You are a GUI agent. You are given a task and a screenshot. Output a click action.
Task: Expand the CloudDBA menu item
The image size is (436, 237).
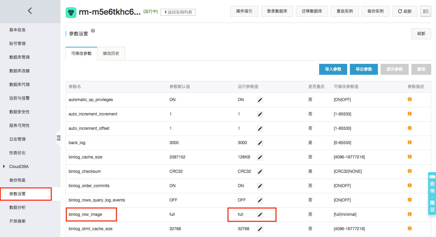pos(19,167)
